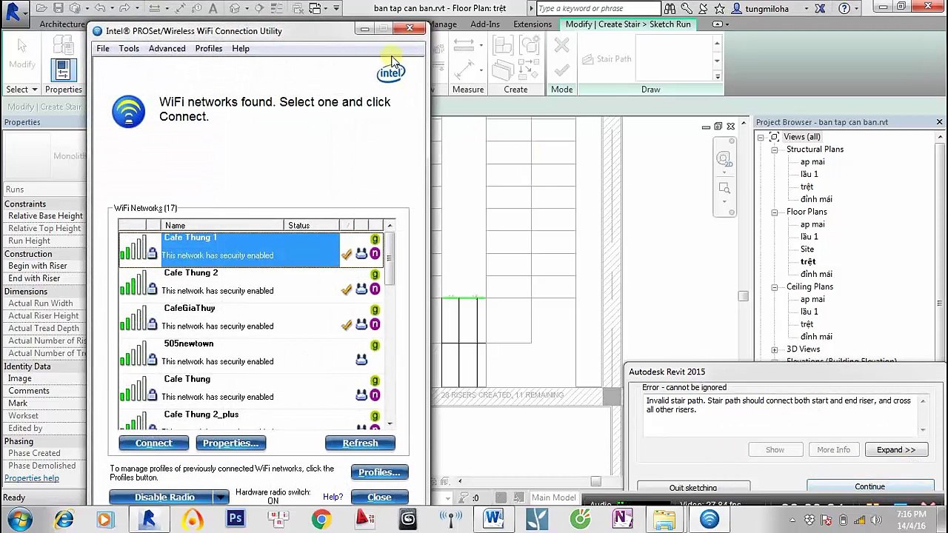Open Revit search binoculars icon

coord(670,9)
